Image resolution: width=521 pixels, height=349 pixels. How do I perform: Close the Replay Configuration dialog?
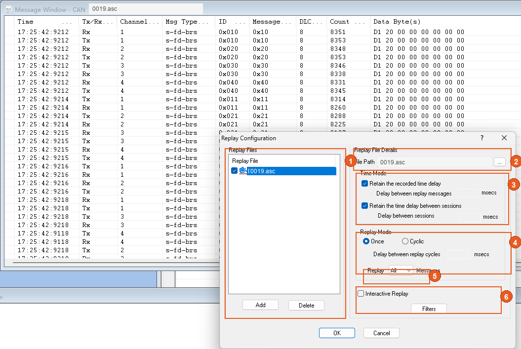click(504, 138)
